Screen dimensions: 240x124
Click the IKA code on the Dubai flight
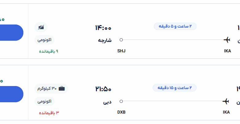[226, 112]
